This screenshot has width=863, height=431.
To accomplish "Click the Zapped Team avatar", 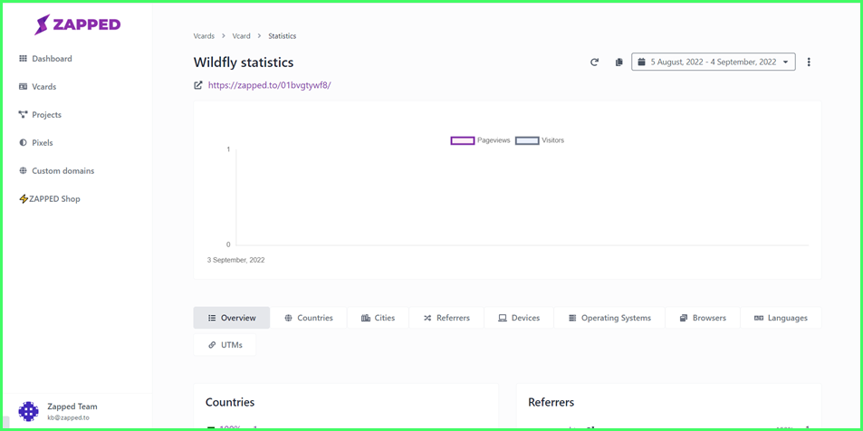I will pos(29,411).
